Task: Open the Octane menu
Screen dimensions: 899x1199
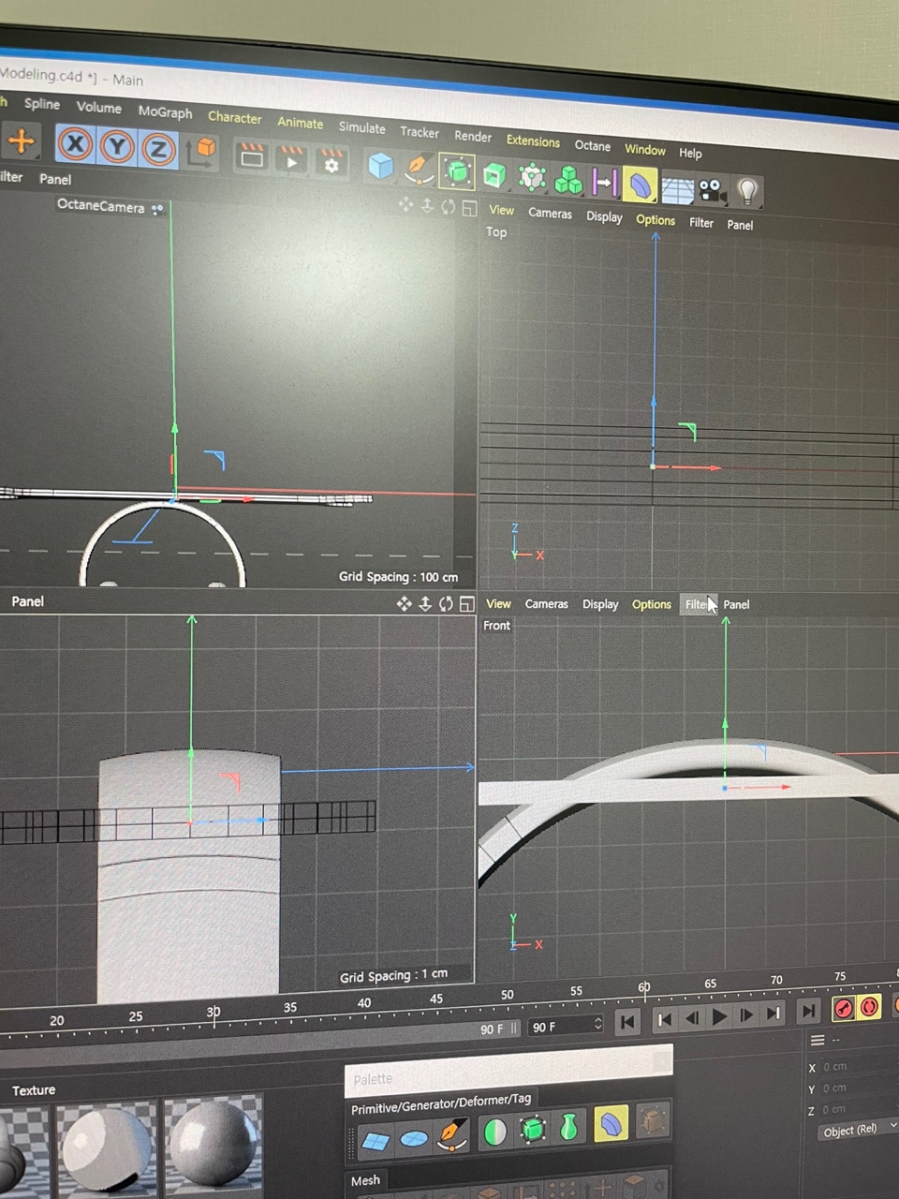Action: 592,145
